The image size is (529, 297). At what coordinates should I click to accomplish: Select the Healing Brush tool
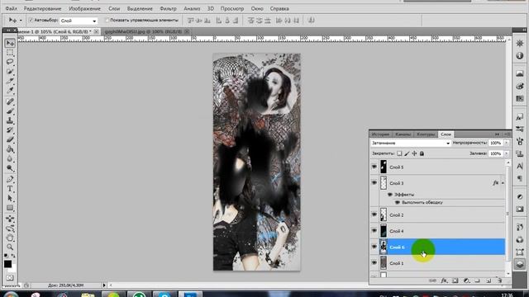pos(10,101)
